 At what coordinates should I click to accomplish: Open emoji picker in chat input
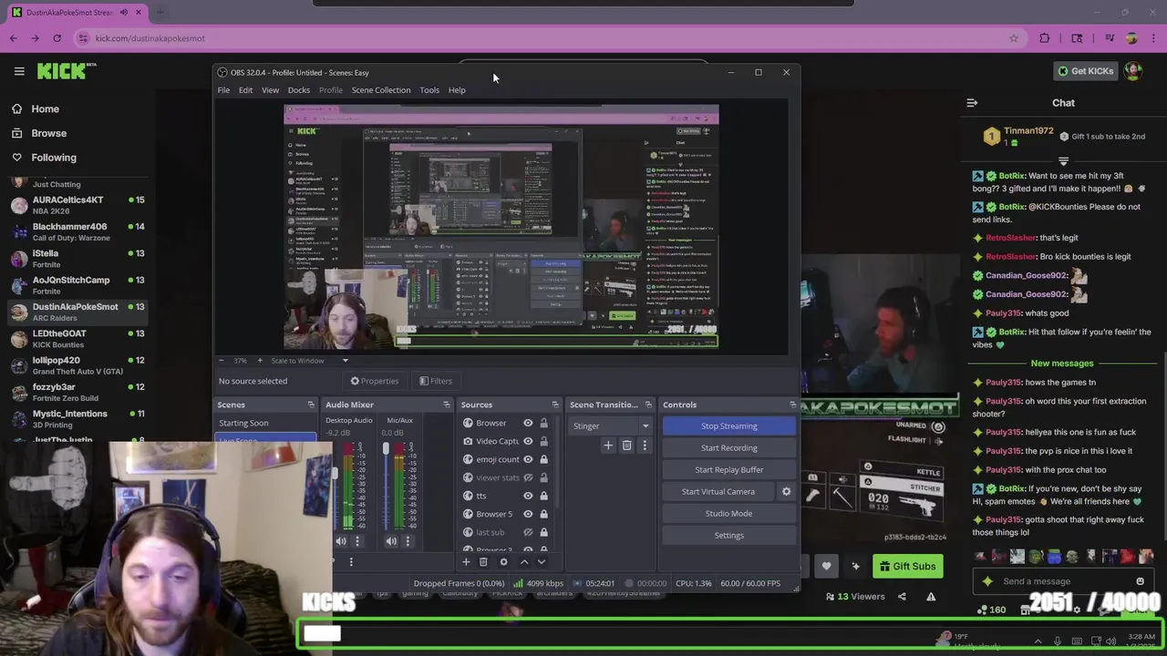click(1140, 581)
